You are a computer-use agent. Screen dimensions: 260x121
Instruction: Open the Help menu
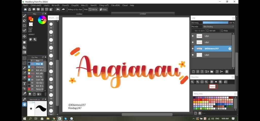(x=132, y=5)
